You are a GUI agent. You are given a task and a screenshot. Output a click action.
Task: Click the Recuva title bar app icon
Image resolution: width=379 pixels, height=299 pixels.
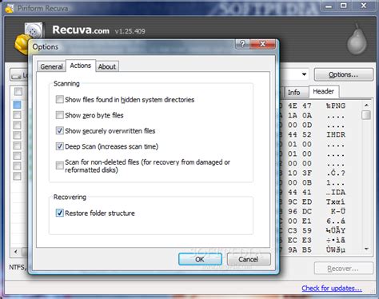10,9
